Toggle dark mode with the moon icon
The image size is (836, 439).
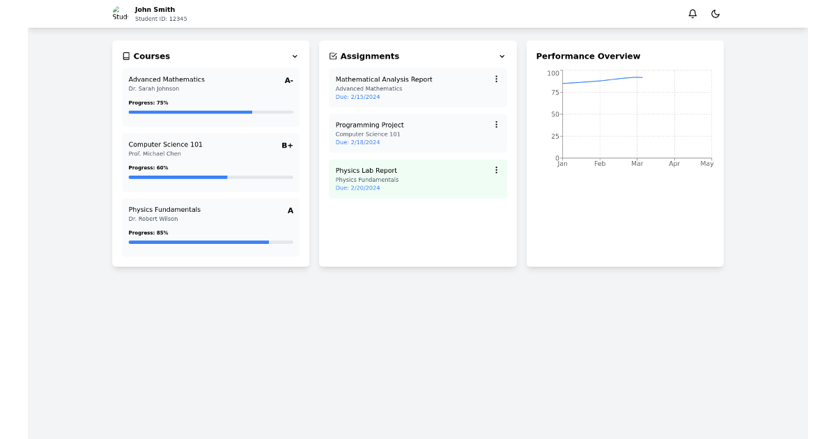(715, 13)
